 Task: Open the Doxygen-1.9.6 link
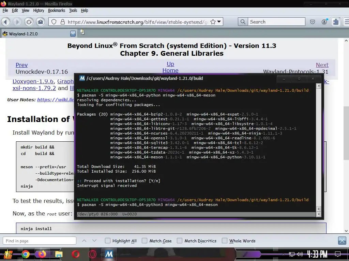click(33, 82)
